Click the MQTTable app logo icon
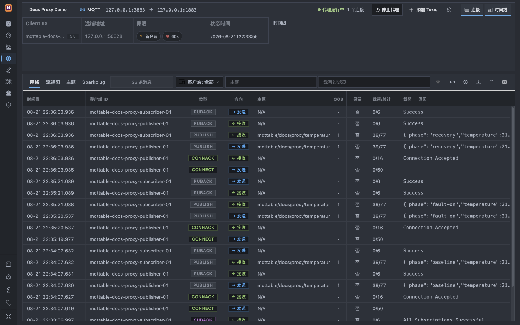Viewport: 520px width, 325px height. [x=8, y=8]
